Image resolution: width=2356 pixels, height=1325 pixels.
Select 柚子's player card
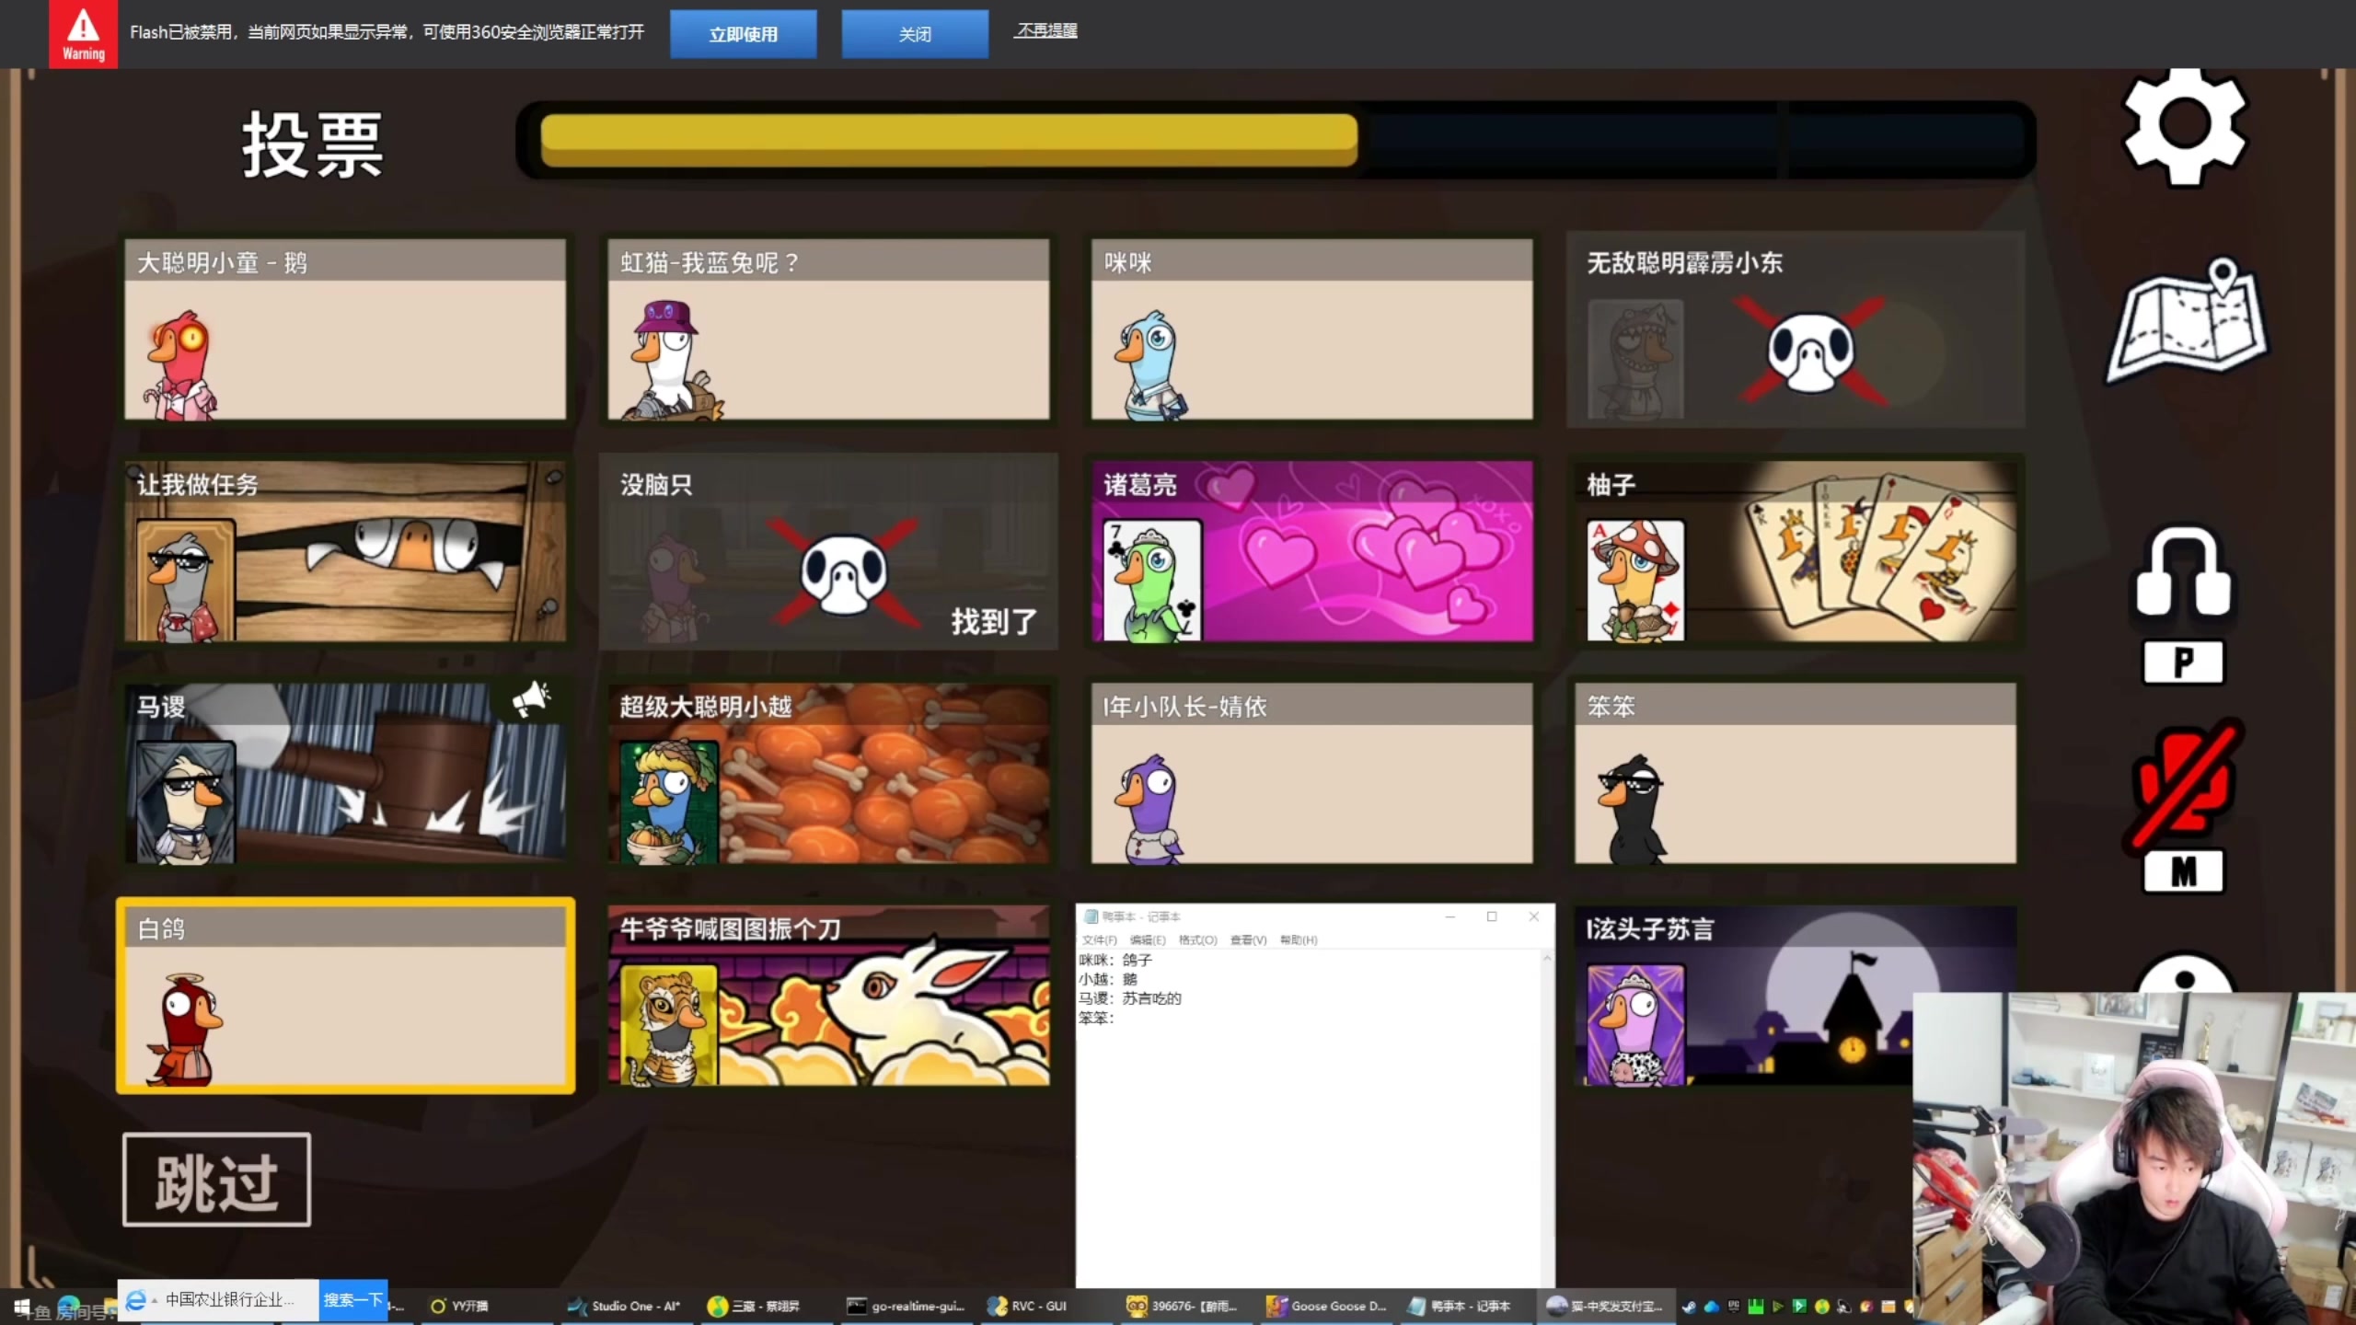pyautogui.click(x=1795, y=552)
